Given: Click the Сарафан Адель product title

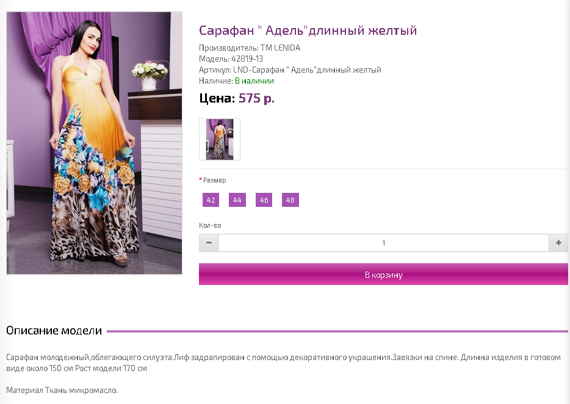Looking at the screenshot, I should (x=308, y=30).
